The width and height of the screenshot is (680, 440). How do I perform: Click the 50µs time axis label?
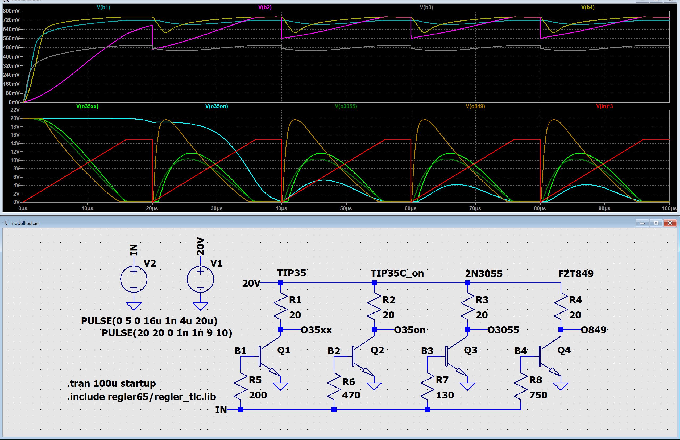(x=346, y=209)
